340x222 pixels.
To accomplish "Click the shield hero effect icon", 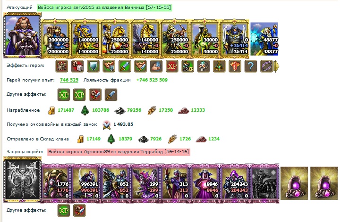I will pos(93,66).
